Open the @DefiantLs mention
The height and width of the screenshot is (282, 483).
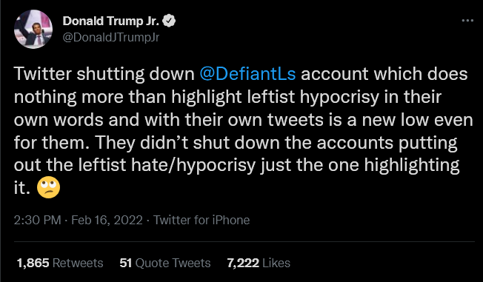[247, 74]
